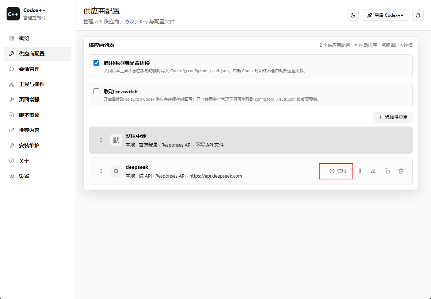Open 脚本市场 sidebar item
Image resolution: width=431 pixels, height=299 pixels.
pos(37,115)
